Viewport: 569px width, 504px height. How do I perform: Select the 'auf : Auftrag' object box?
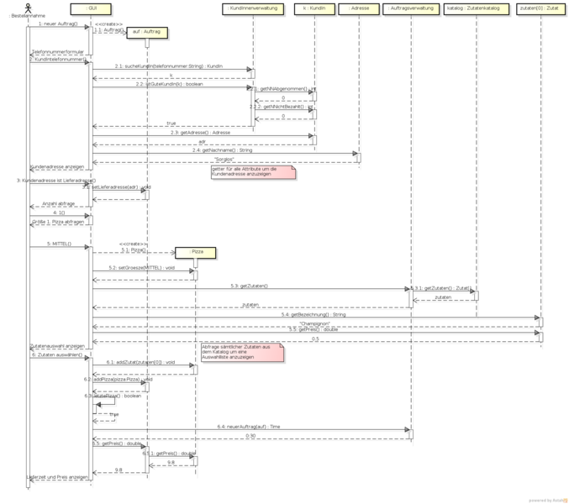[147, 33]
